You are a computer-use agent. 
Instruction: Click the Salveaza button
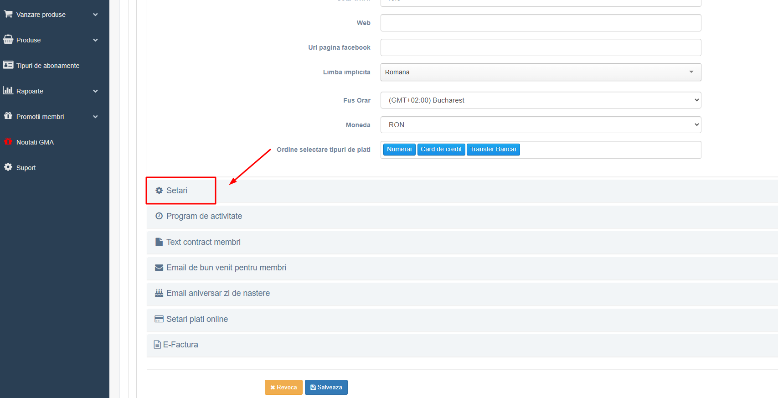click(x=326, y=387)
